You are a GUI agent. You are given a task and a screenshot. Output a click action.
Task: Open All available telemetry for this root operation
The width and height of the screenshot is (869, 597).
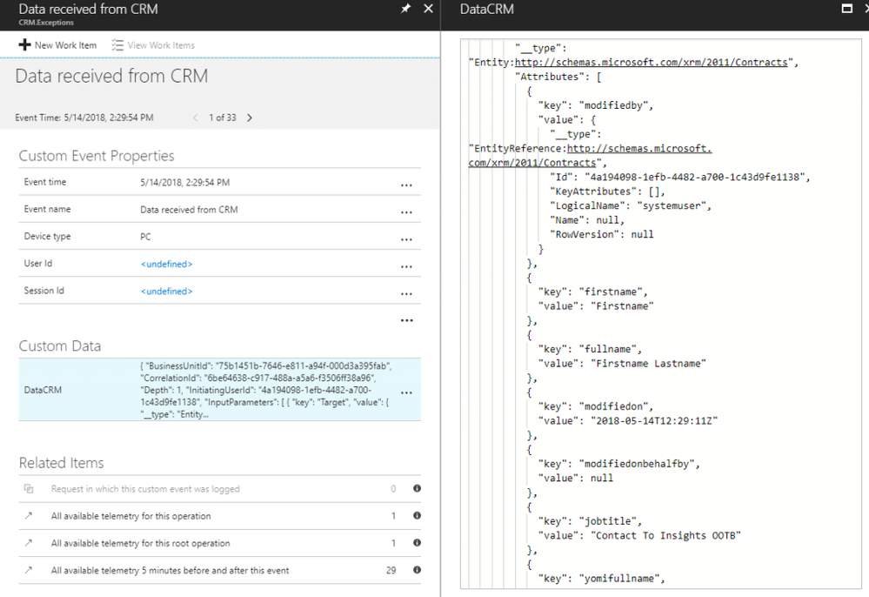[x=140, y=543]
